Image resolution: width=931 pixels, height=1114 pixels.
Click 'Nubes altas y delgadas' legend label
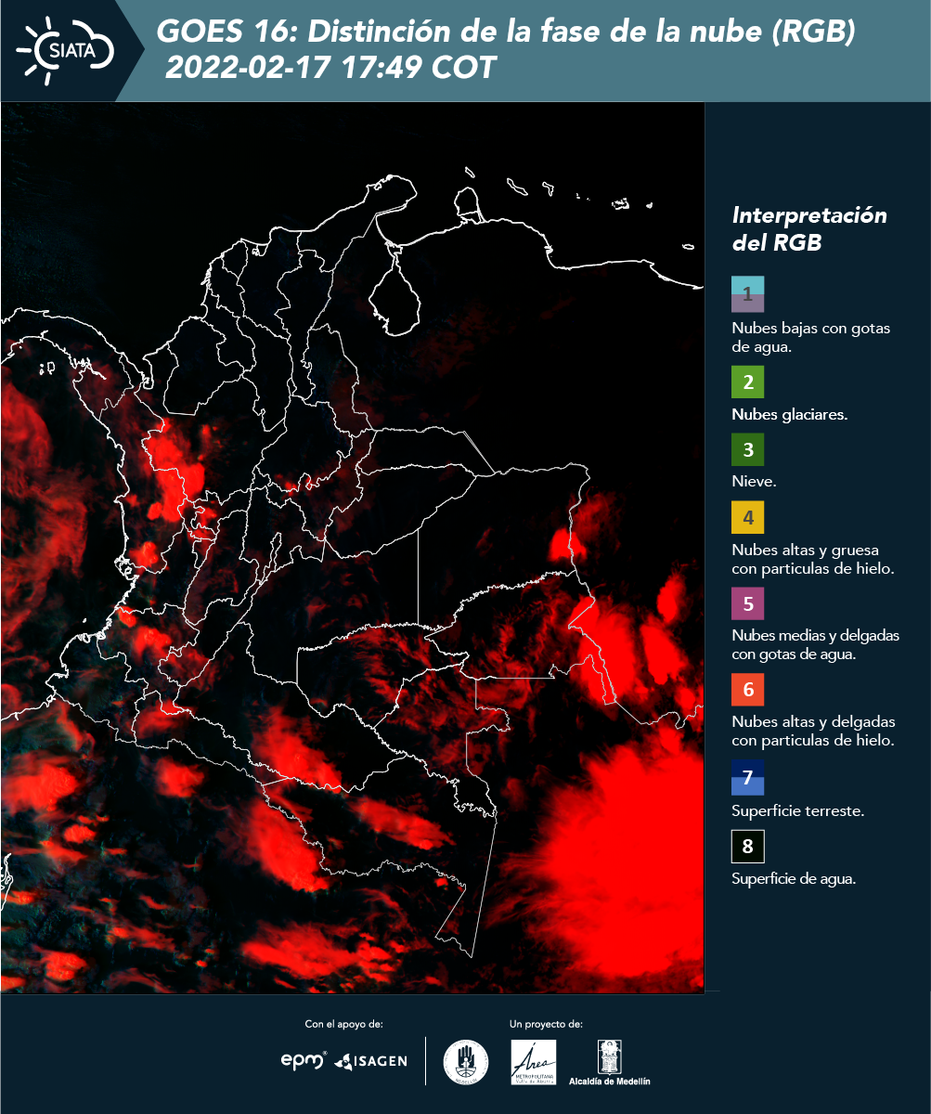click(x=813, y=732)
